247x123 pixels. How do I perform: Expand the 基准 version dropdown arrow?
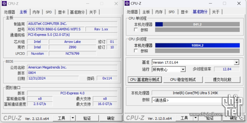236,62
